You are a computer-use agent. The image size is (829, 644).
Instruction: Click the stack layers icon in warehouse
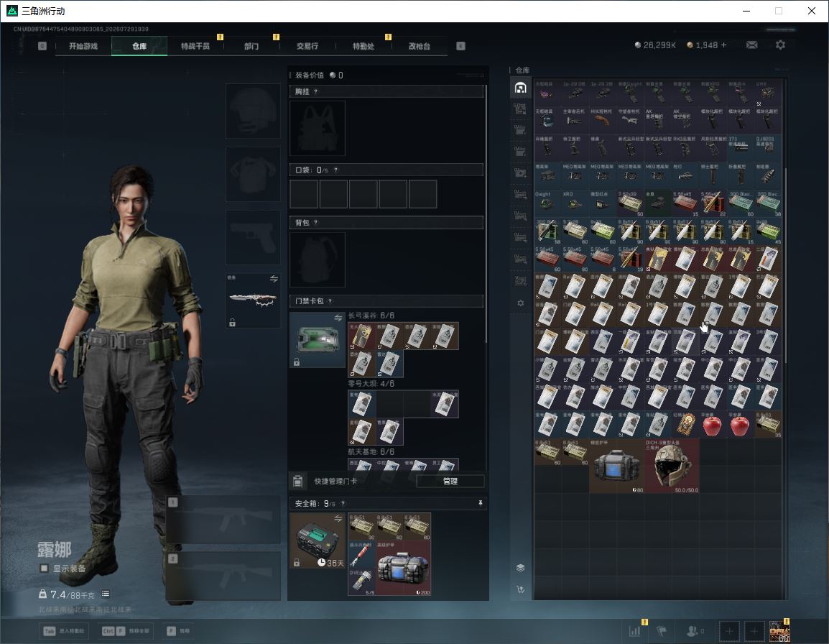tap(520, 568)
